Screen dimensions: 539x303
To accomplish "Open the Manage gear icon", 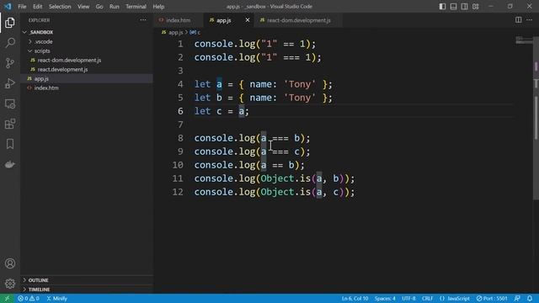I will (10, 284).
